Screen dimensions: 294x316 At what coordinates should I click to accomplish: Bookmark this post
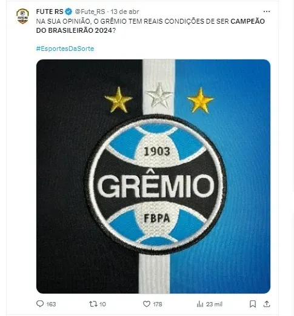[x=253, y=304]
